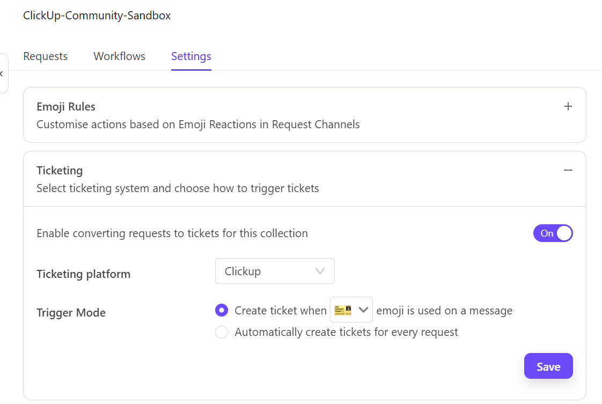Collapse Ticketing section with minus icon

coord(568,170)
